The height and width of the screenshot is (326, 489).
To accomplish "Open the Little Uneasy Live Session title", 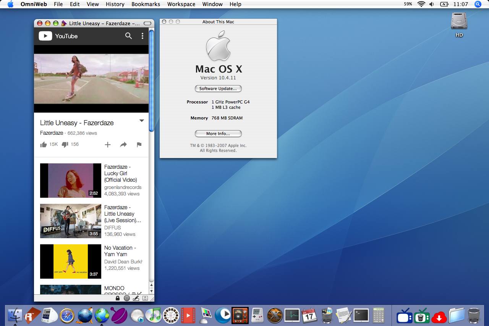I will click(x=123, y=214).
